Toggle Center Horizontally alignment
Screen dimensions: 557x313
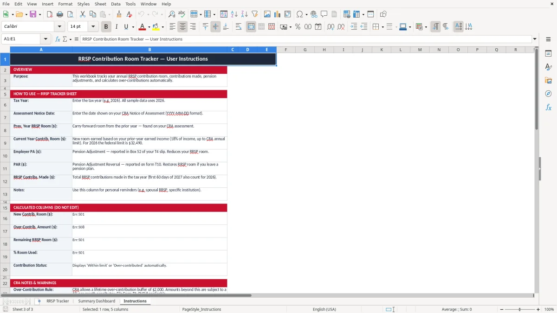pyautogui.click(x=182, y=27)
